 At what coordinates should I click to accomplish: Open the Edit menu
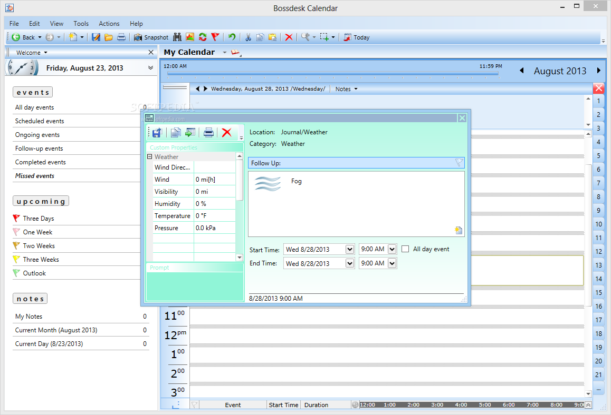(34, 23)
